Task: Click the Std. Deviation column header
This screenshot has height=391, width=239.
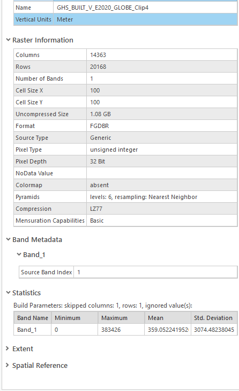Action: tap(214, 318)
